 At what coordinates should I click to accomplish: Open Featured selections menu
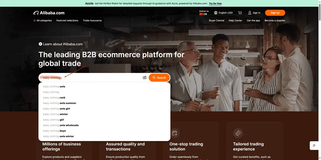click(x=67, y=21)
